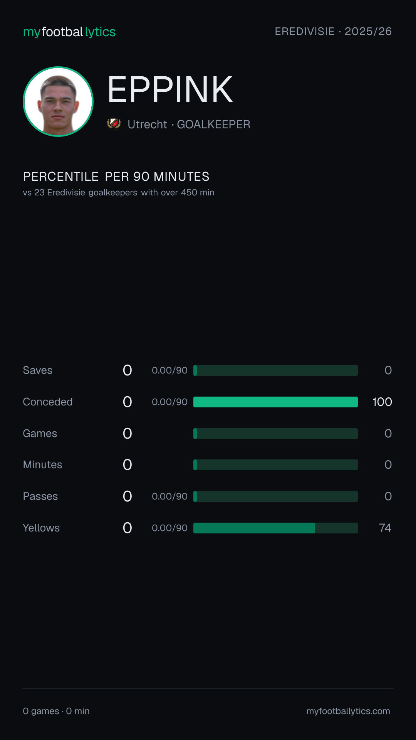This screenshot has width=416, height=740.
Task: Click the myfootballytics logo
Action: coord(69,32)
